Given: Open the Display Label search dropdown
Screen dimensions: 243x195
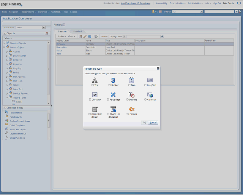Looking at the screenshot, I should coord(125,37).
